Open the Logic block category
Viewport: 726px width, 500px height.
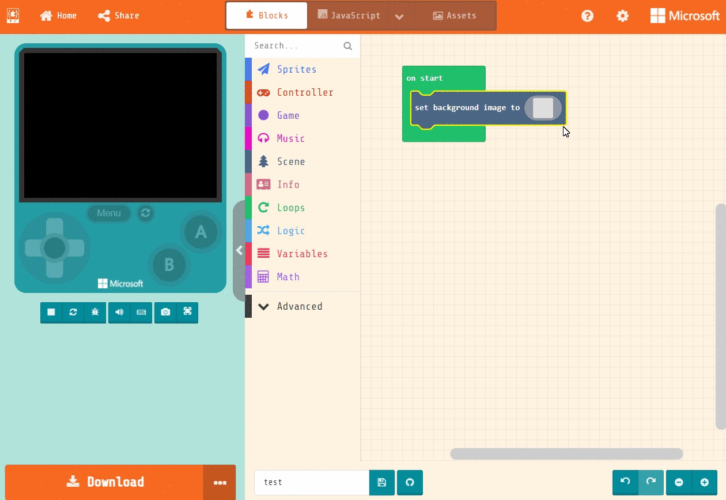coord(302,231)
